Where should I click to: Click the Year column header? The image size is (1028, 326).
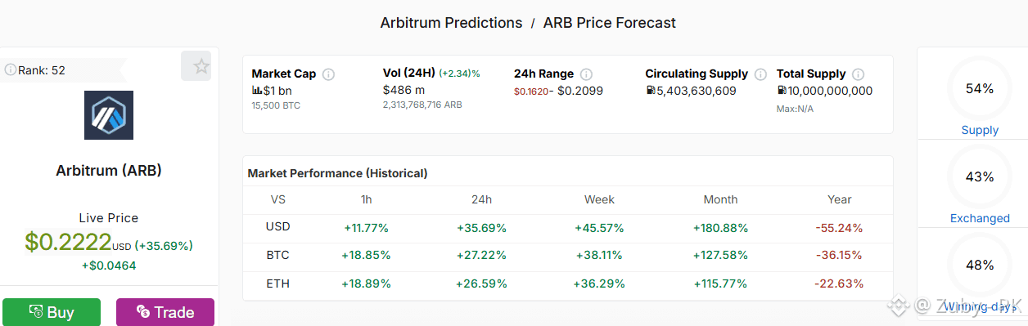click(x=839, y=199)
